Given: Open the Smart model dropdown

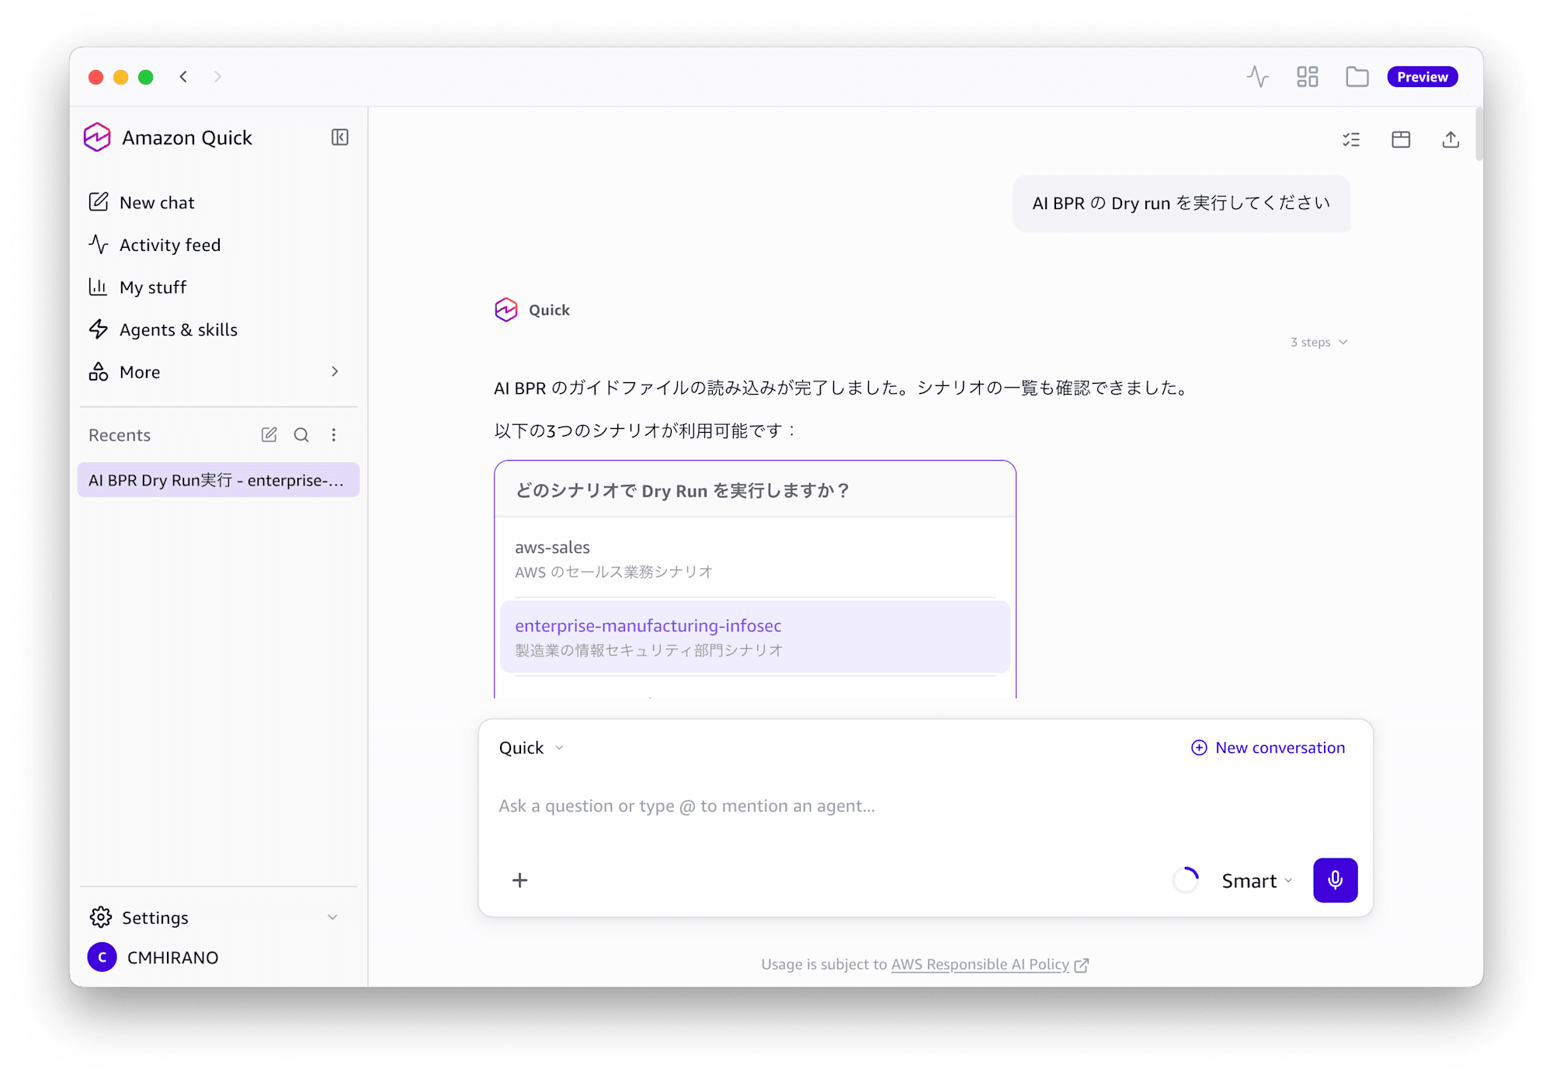Looking at the screenshot, I should 1256,880.
